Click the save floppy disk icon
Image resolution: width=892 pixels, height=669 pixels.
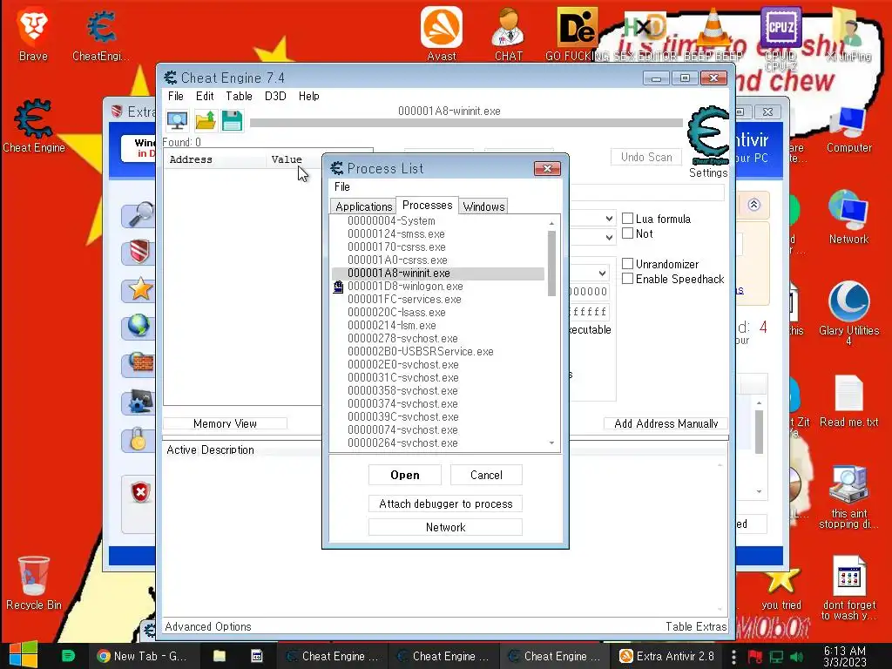click(232, 120)
